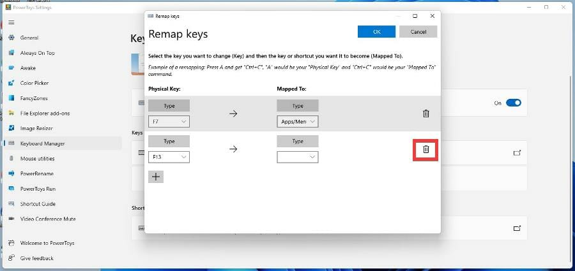Screen dimensions: 575x271
Task: Select File Explorer add-ons label
Action: click(45, 113)
